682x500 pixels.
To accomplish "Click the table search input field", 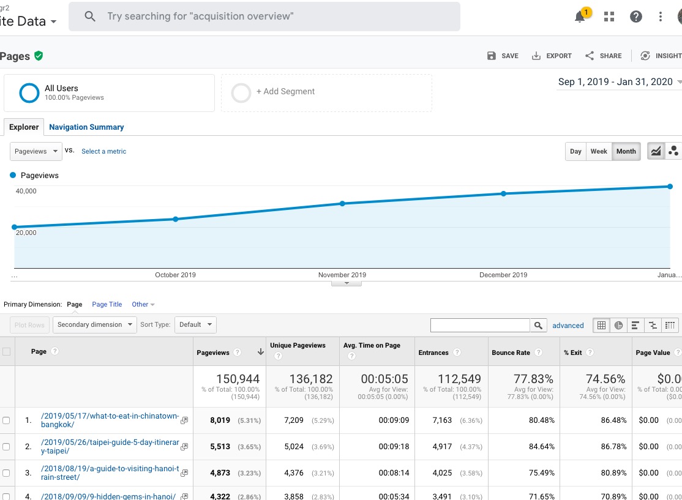I will pos(481,325).
